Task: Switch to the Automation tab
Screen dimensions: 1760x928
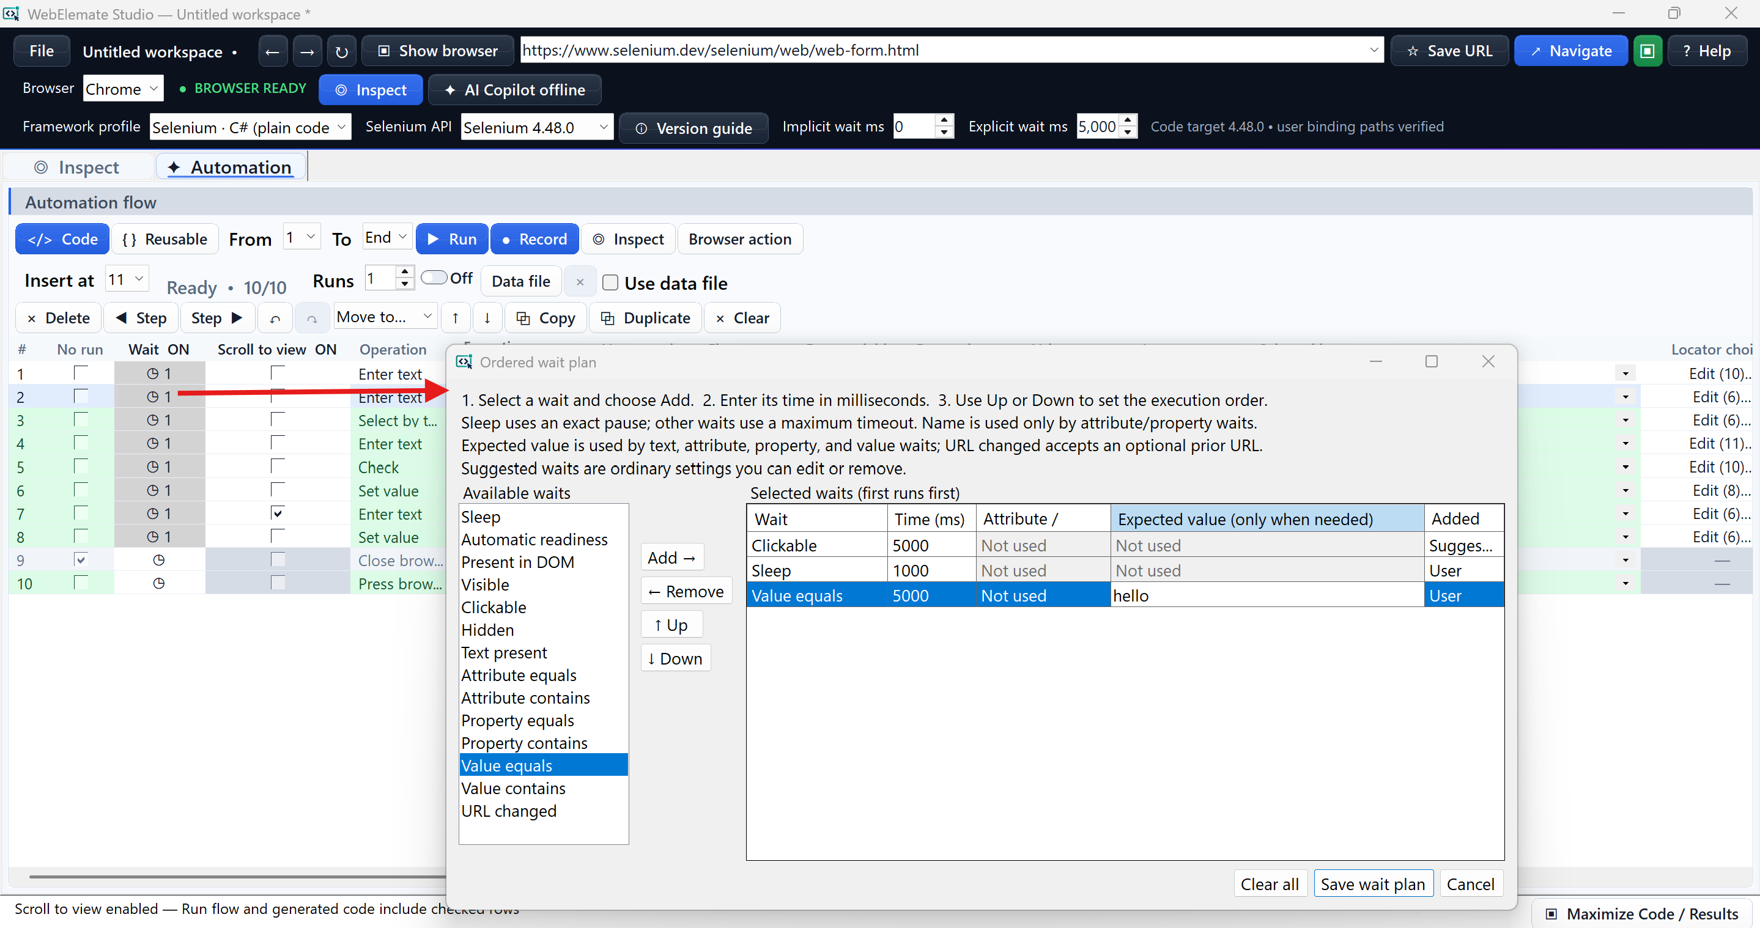Action: pos(231,168)
